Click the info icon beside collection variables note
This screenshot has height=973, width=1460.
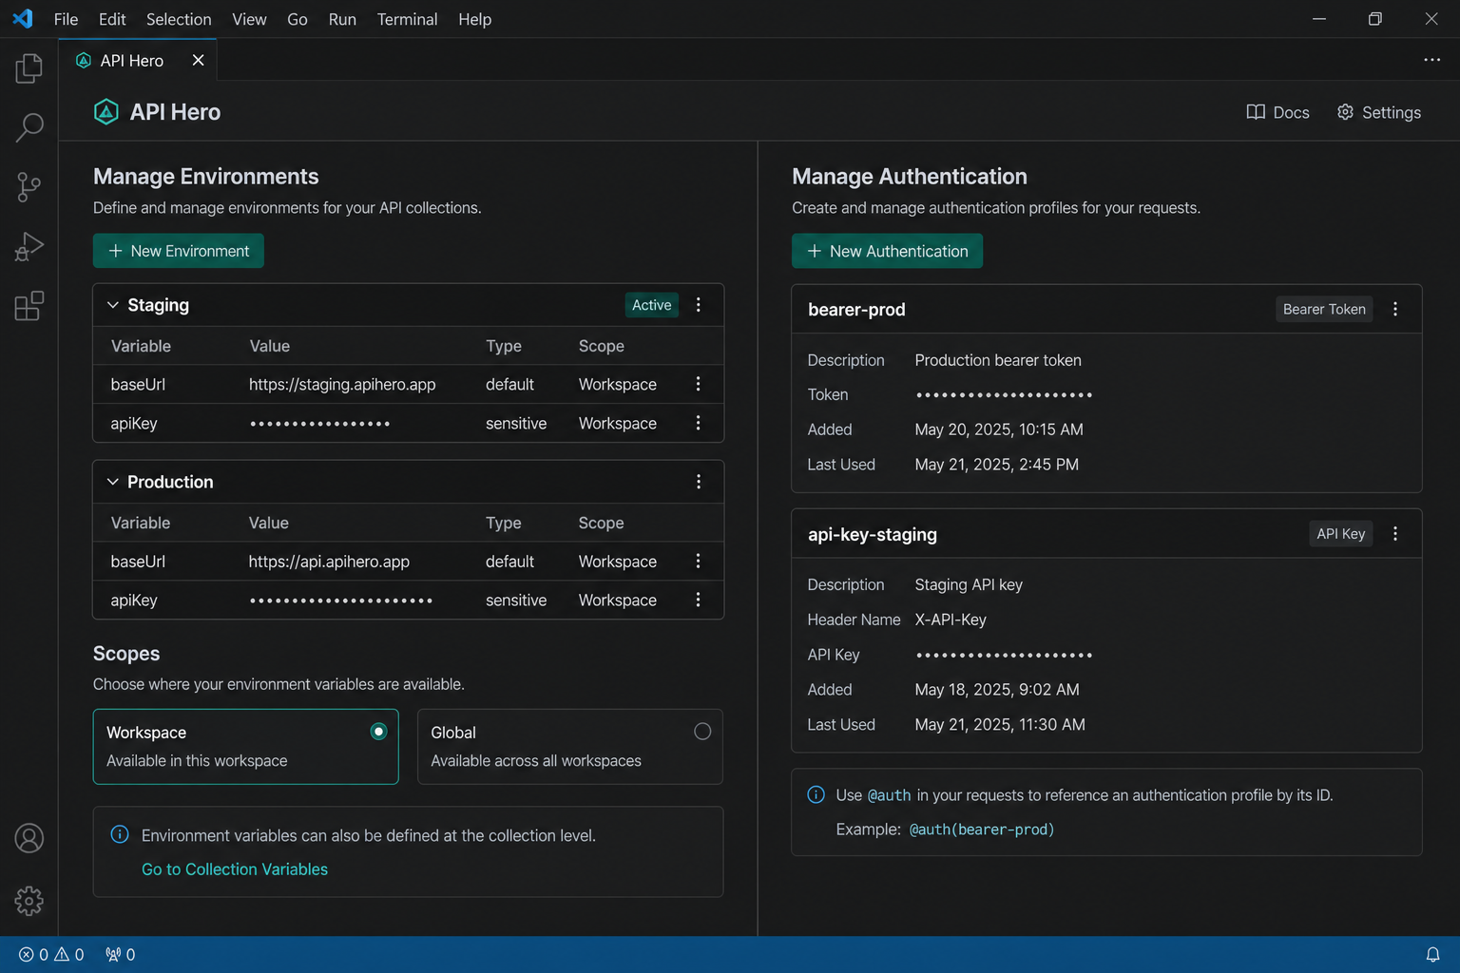point(120,834)
